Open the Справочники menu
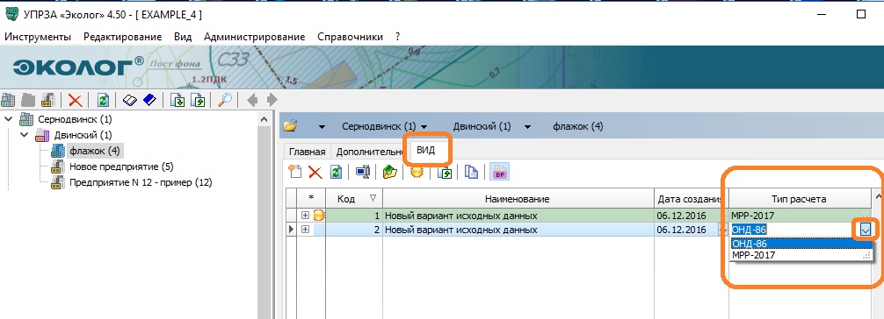The height and width of the screenshot is (319, 884). click(350, 37)
